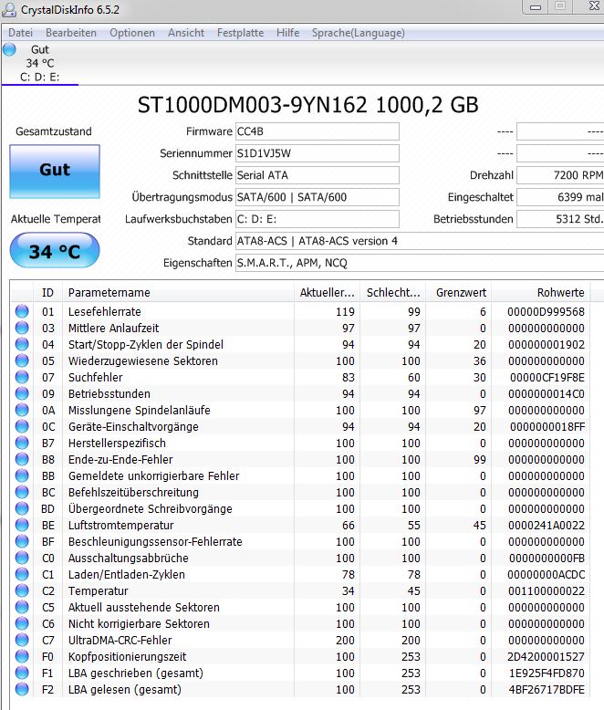Click the Aktueller column header
Viewport: 604px width, 710px height.
[327, 293]
